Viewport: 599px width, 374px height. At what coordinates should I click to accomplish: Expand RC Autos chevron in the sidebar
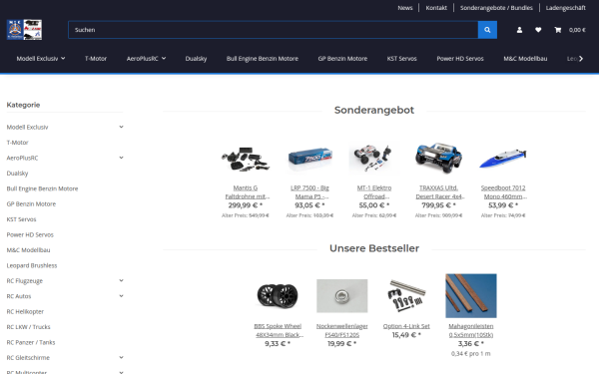pos(121,296)
